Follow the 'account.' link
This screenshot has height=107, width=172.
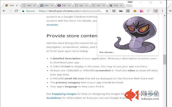pyautogui.click(x=52, y=25)
